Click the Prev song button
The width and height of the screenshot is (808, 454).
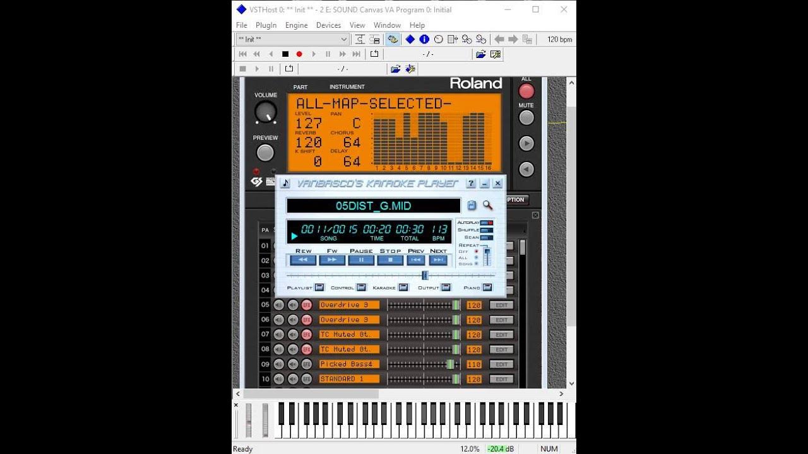tap(415, 260)
